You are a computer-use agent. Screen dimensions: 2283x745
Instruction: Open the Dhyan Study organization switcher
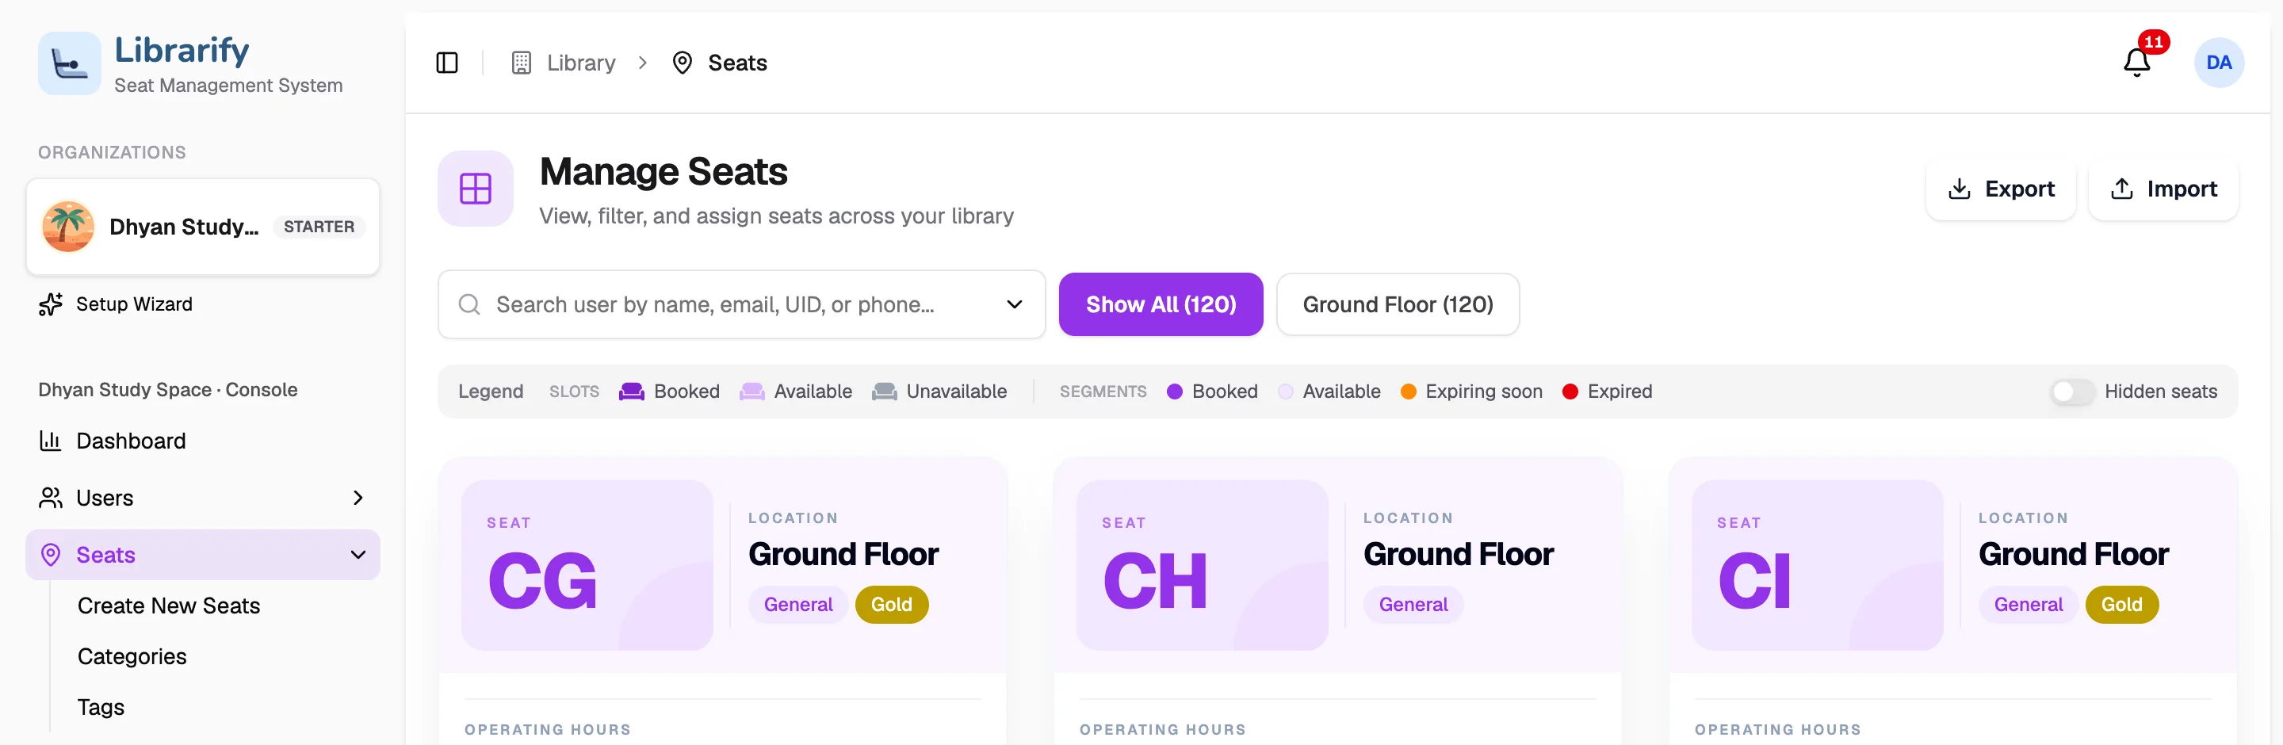click(x=203, y=227)
